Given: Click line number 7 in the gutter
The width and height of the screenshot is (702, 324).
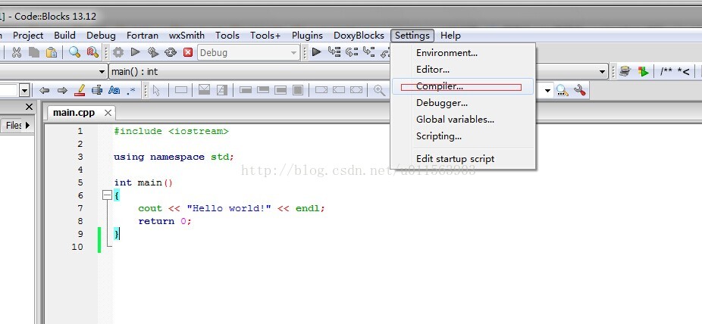Looking at the screenshot, I should [80, 208].
